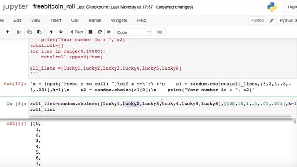This screenshot has width=297, height=167.
Task: Open the View menu
Action: (36, 20)
